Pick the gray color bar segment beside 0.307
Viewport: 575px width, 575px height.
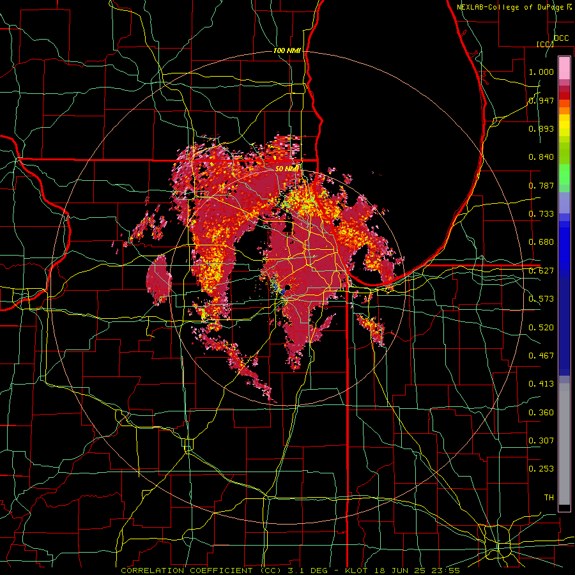point(564,444)
